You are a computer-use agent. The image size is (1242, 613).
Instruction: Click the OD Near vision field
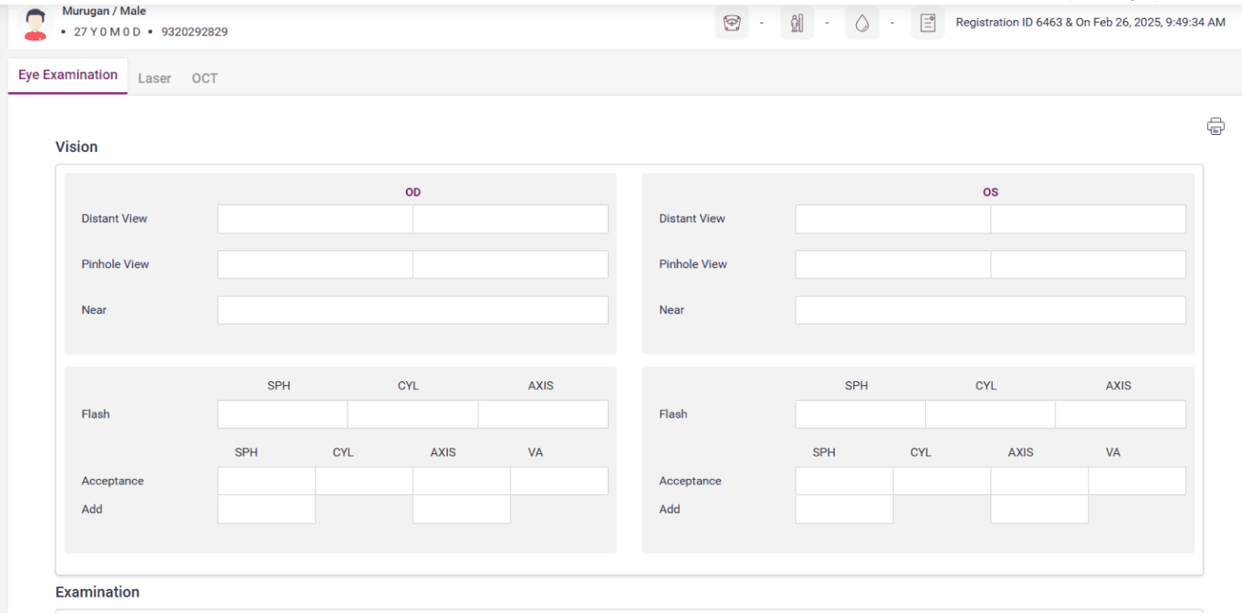click(x=412, y=310)
